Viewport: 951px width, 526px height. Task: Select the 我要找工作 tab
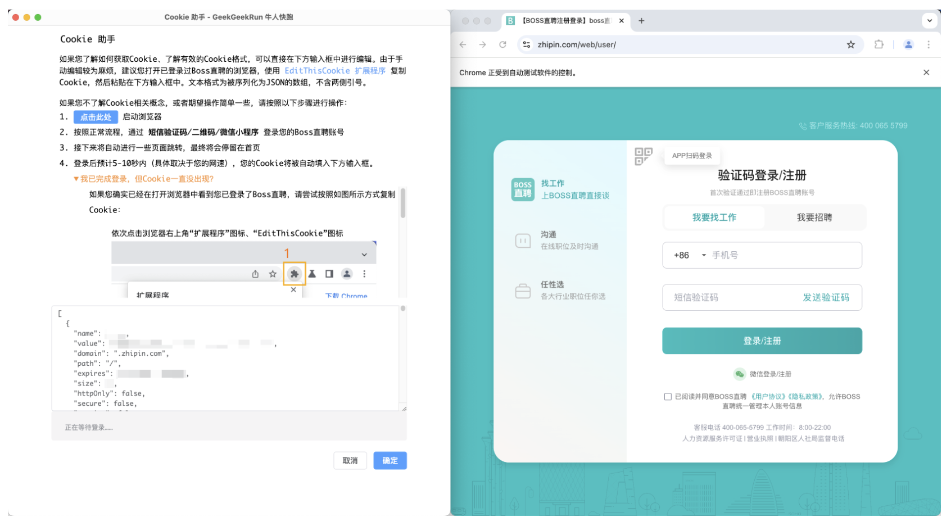click(x=714, y=217)
